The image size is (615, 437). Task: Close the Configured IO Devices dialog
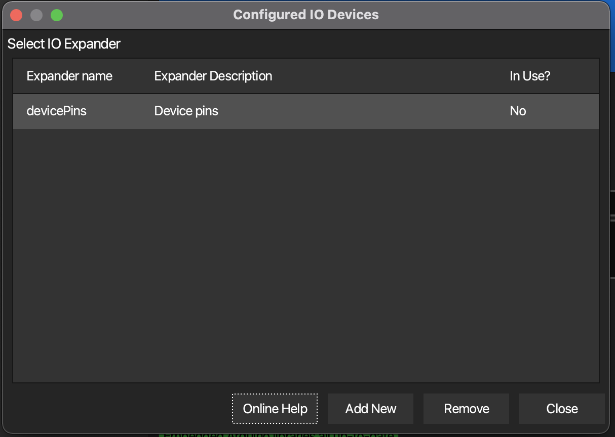[x=561, y=408]
